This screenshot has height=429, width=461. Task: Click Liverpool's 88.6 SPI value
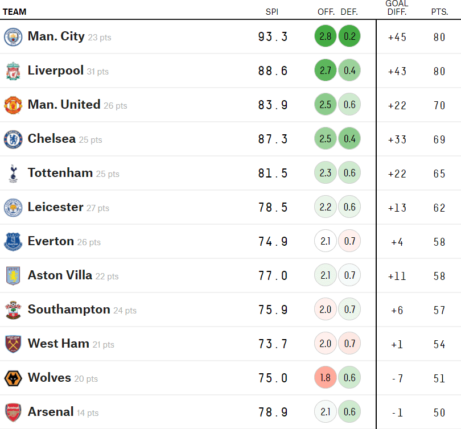tap(273, 71)
